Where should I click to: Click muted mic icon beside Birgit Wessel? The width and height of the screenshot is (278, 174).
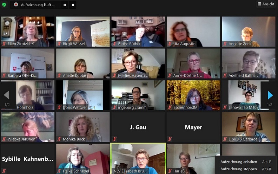pyautogui.click(x=59, y=44)
